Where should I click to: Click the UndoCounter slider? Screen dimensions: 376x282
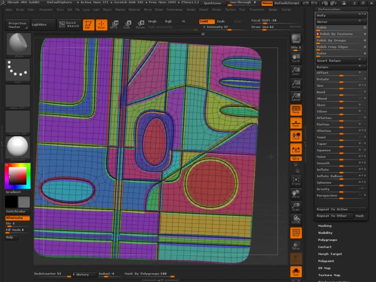click(53, 274)
